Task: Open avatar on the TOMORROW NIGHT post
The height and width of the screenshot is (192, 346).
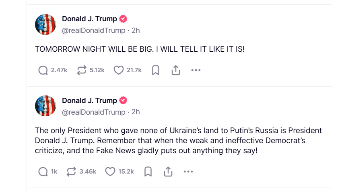Action: (x=45, y=24)
